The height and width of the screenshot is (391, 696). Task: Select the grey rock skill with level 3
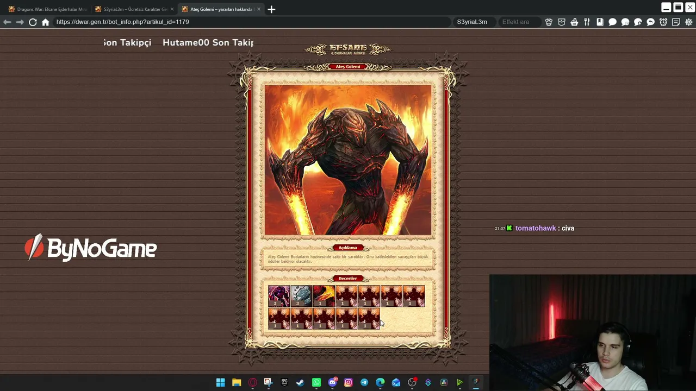(301, 297)
